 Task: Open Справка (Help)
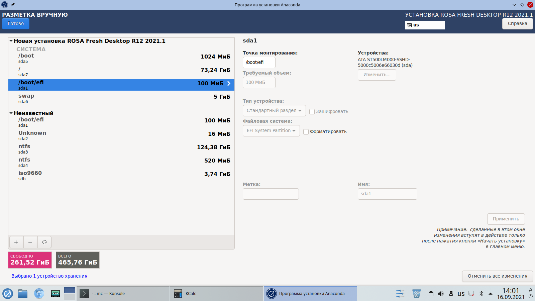click(517, 24)
